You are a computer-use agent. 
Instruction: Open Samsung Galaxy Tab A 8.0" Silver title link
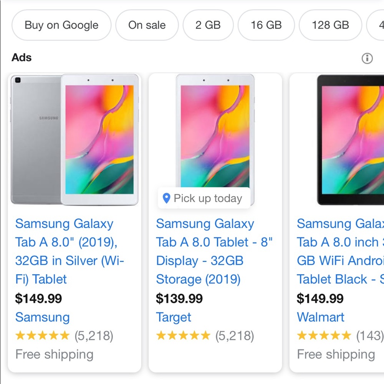70,251
